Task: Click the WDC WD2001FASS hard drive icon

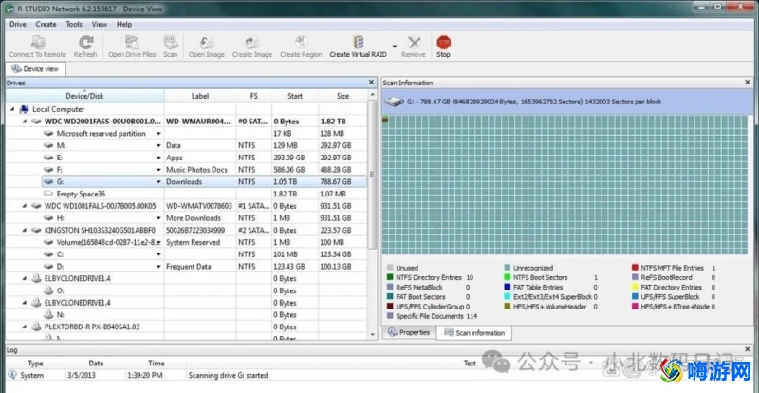Action: pyautogui.click(x=36, y=122)
